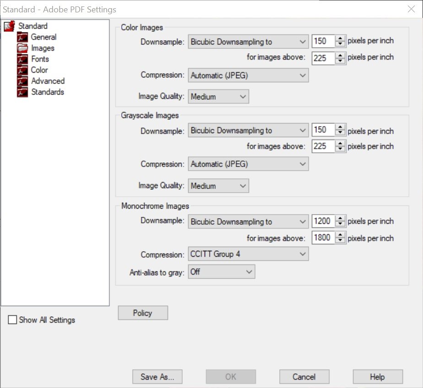The width and height of the screenshot is (423, 388).
Task: Click Color Images 150 ppi field
Action: click(323, 41)
